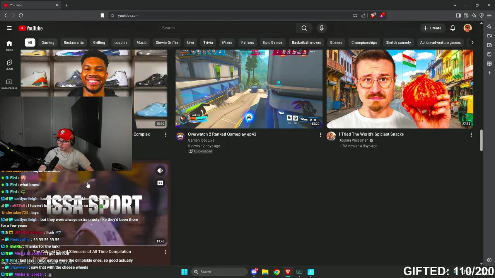Open more options for the Complex video
This screenshot has width=495, height=278.
tap(165, 134)
